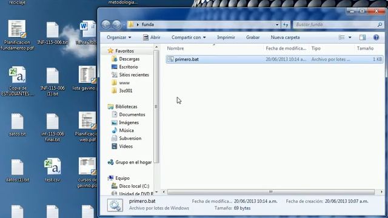Select the Word document desktop icon
The height and width of the screenshot is (218, 388).
click(87, 33)
